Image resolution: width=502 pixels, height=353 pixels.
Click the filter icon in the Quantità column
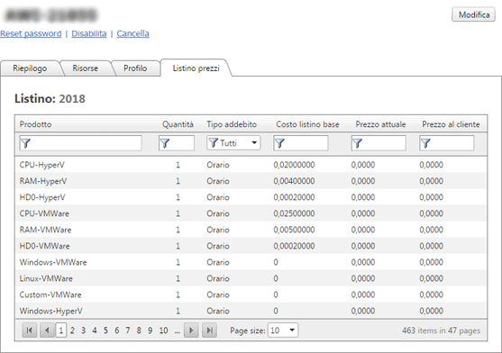165,143
